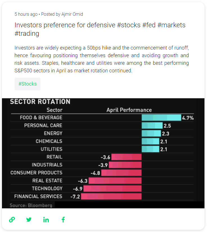The image size is (207, 232).
Task: Click the 'Source: Bloomberg' caption
Action: (x=31, y=205)
